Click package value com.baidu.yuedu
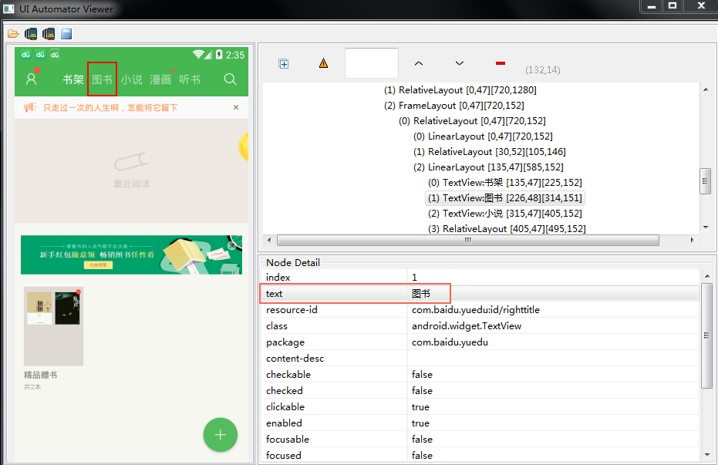The image size is (718, 465). [x=450, y=342]
